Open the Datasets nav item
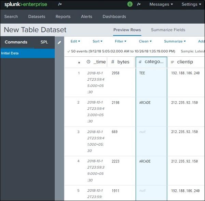205x201 pixels. [x=37, y=17]
